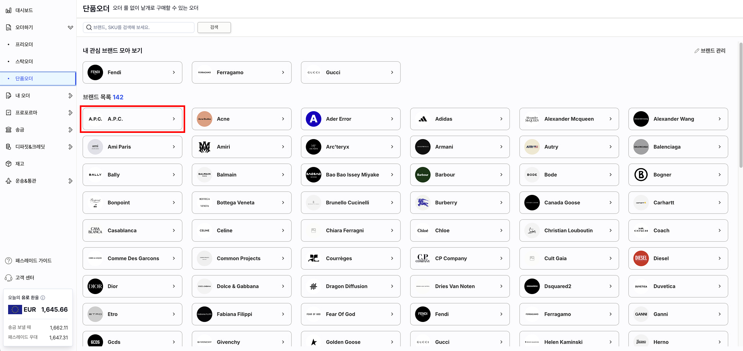The image size is (743, 351).
Task: Click the vertical page scrollbar
Action: [x=741, y=105]
